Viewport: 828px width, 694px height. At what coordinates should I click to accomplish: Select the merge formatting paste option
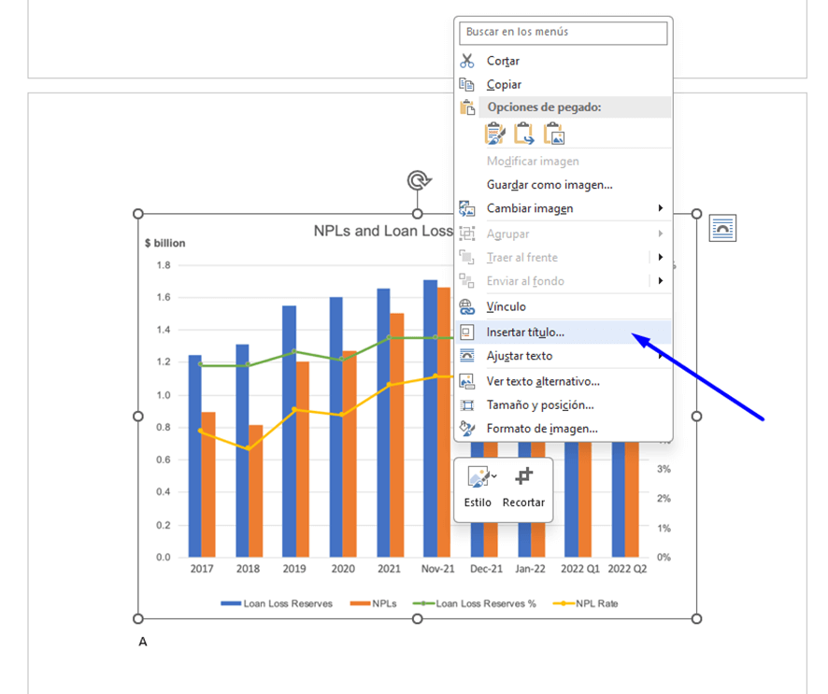pyautogui.click(x=524, y=134)
